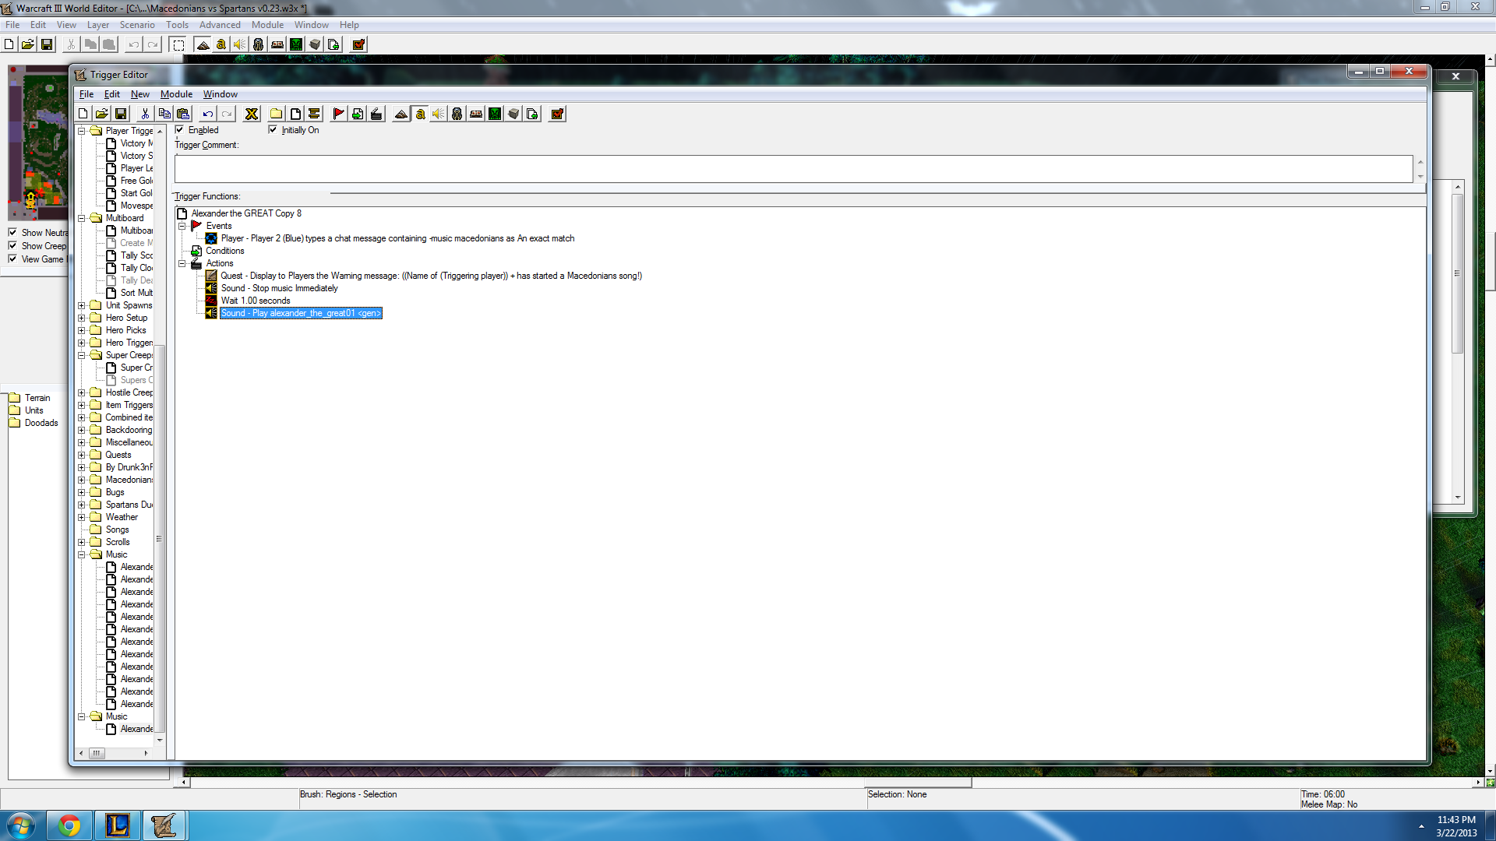The width and height of the screenshot is (1496, 841).
Task: Open AI Editor green face icon
Action: click(x=495, y=114)
